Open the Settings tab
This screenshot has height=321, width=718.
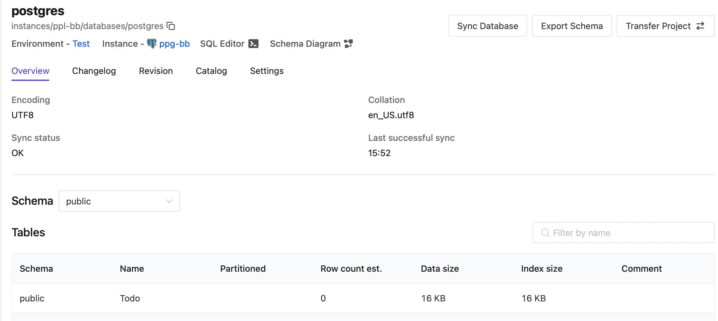tap(266, 71)
